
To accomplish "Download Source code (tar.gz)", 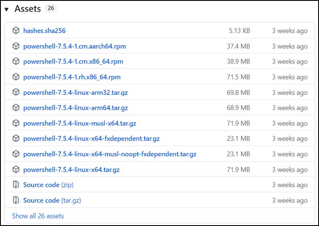I will click(x=52, y=201).
